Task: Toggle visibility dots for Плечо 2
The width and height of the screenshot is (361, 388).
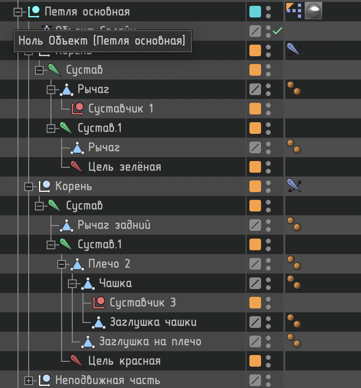Action: pyautogui.click(x=268, y=264)
